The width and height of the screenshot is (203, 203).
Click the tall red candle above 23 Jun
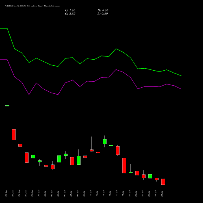click(14, 134)
